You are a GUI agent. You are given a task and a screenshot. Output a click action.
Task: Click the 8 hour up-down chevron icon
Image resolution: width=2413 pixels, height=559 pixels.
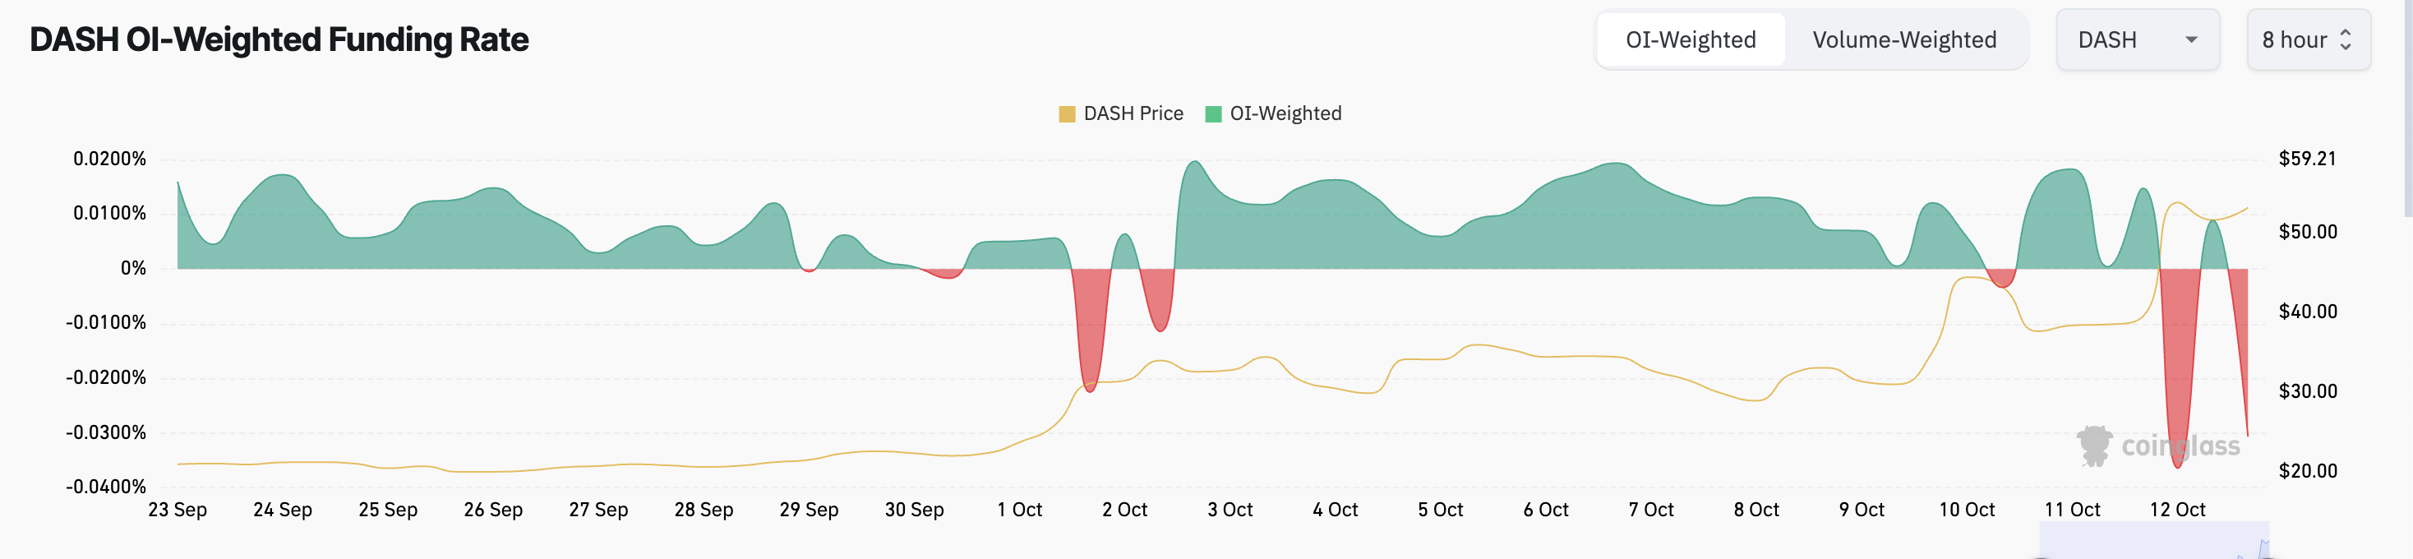point(2346,39)
